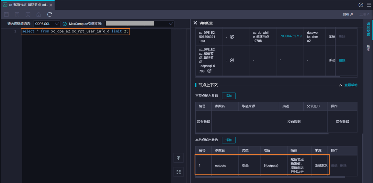Click the 节点上下文 section heading
This screenshot has width=373, height=183.
click(x=208, y=85)
